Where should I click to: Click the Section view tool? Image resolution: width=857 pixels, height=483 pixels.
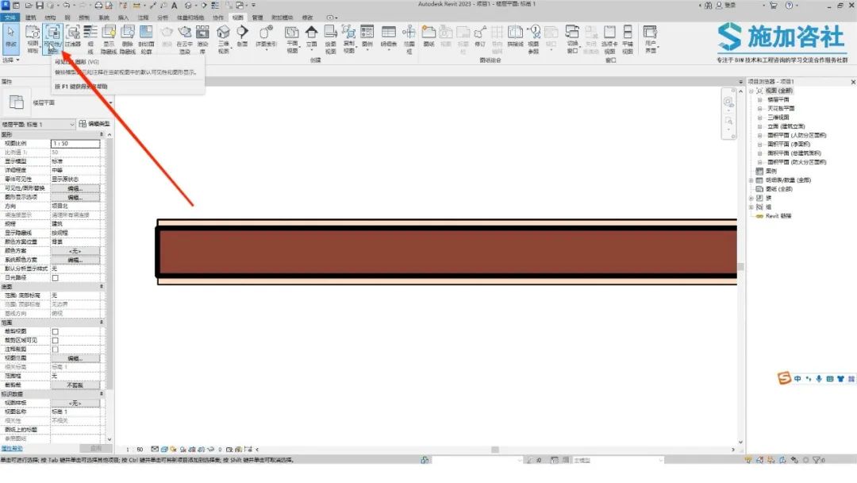point(243,37)
